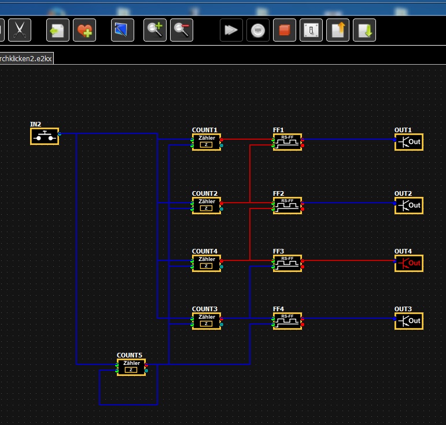Screen dimensions: 446x425
Task: Select the COUNT5 Zähler block
Action: 131,367
